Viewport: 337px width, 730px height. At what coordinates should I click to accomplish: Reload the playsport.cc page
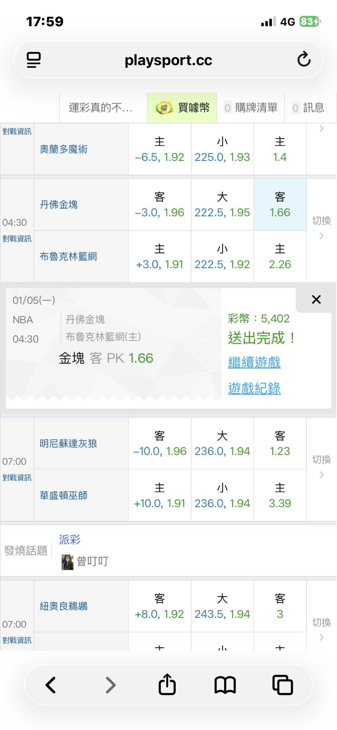coord(304,59)
